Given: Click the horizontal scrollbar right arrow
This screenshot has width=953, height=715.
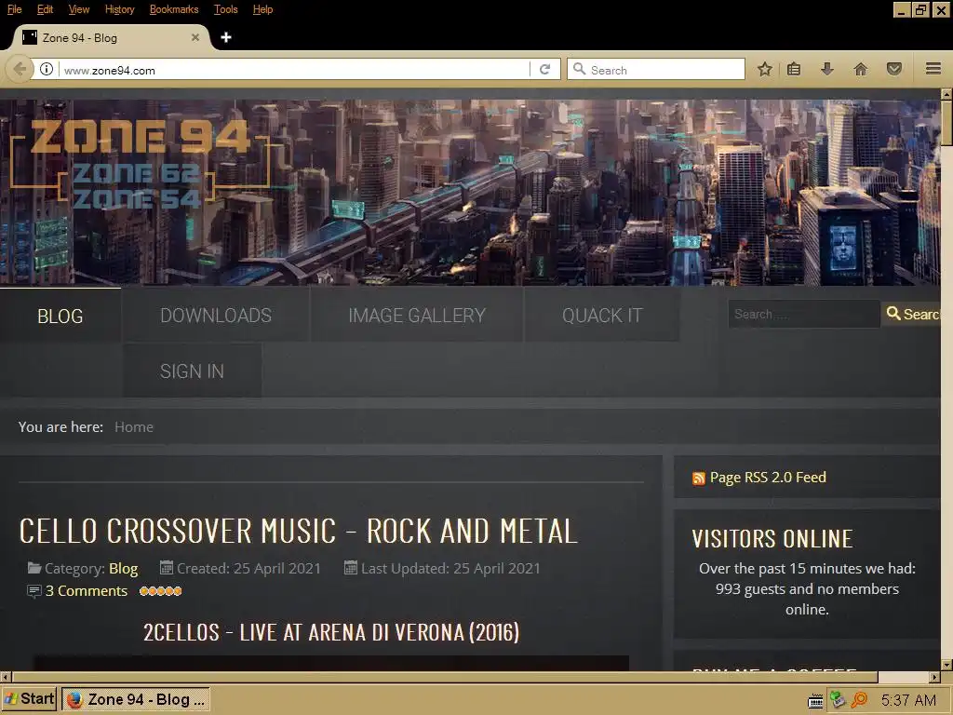Looking at the screenshot, I should pyautogui.click(x=934, y=678).
